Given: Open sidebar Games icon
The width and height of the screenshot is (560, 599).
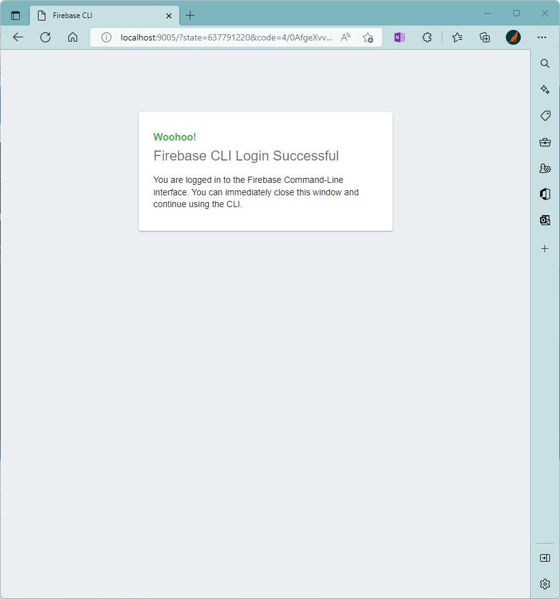Looking at the screenshot, I should point(545,168).
